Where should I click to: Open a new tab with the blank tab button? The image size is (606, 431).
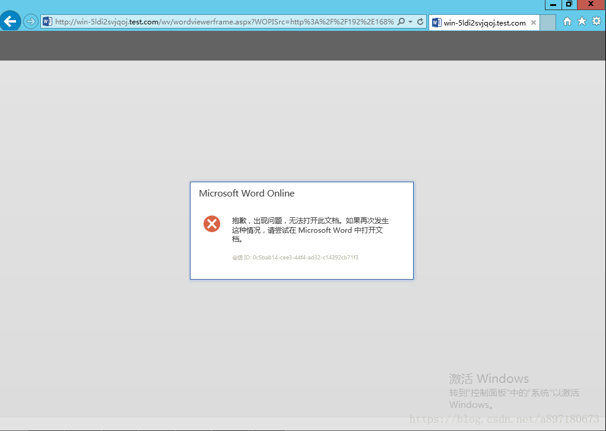[548, 23]
